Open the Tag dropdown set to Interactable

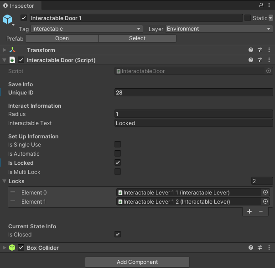[x=87, y=29]
